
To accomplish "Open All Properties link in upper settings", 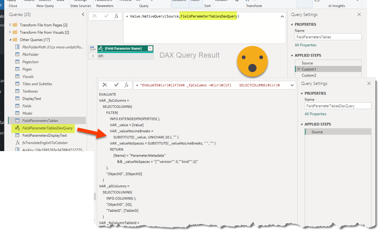I will (305, 45).
